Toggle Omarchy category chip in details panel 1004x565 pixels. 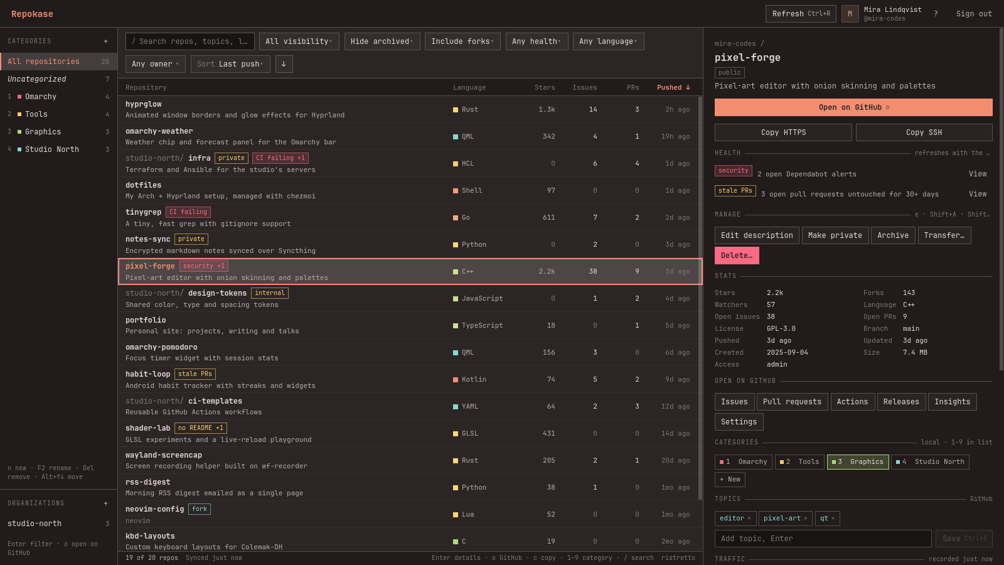pyautogui.click(x=744, y=462)
